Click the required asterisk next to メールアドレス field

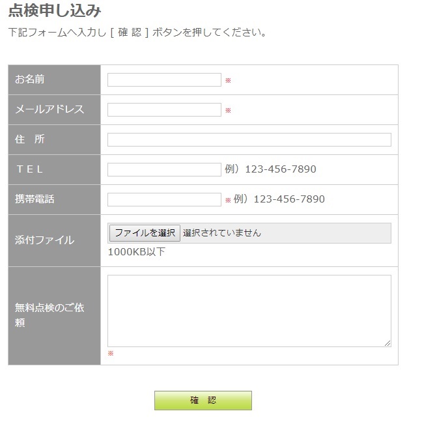click(228, 111)
